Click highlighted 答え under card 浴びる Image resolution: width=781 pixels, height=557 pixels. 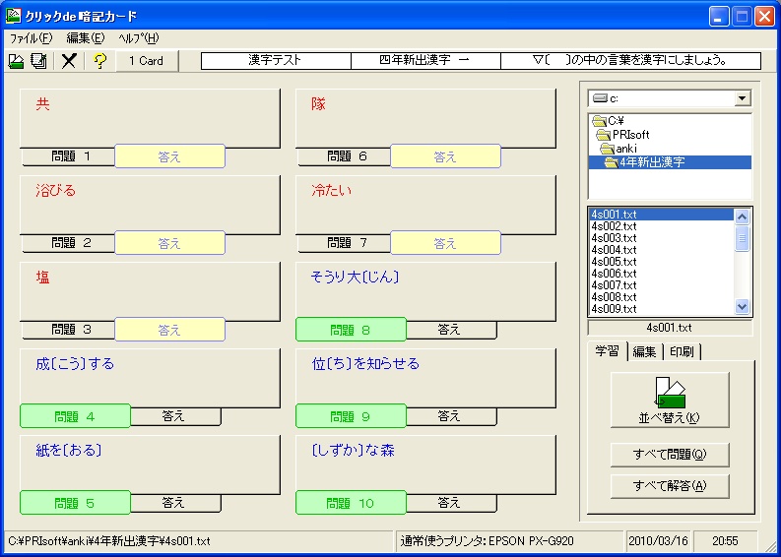pos(169,243)
